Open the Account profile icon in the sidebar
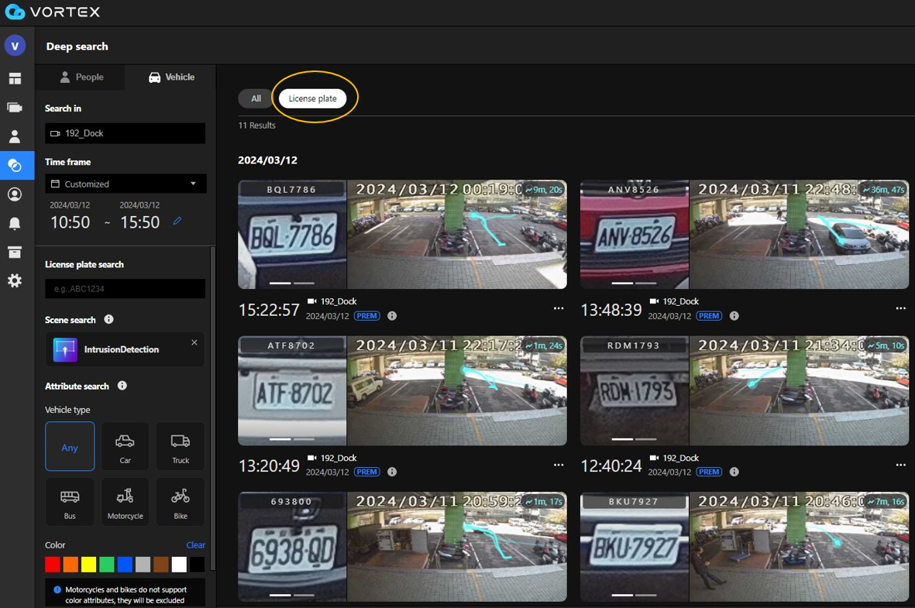Viewport: 915px width, 608px height. tap(14, 194)
